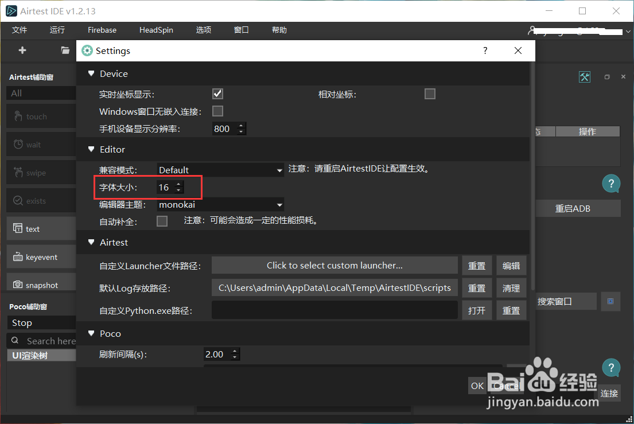
Task: Open the All filter dropdown in Airtest辅助窗
Action: pyautogui.click(x=41, y=93)
